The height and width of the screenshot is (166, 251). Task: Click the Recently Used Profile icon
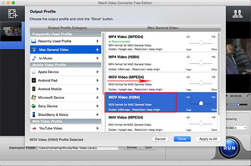pyautogui.click(x=34, y=41)
